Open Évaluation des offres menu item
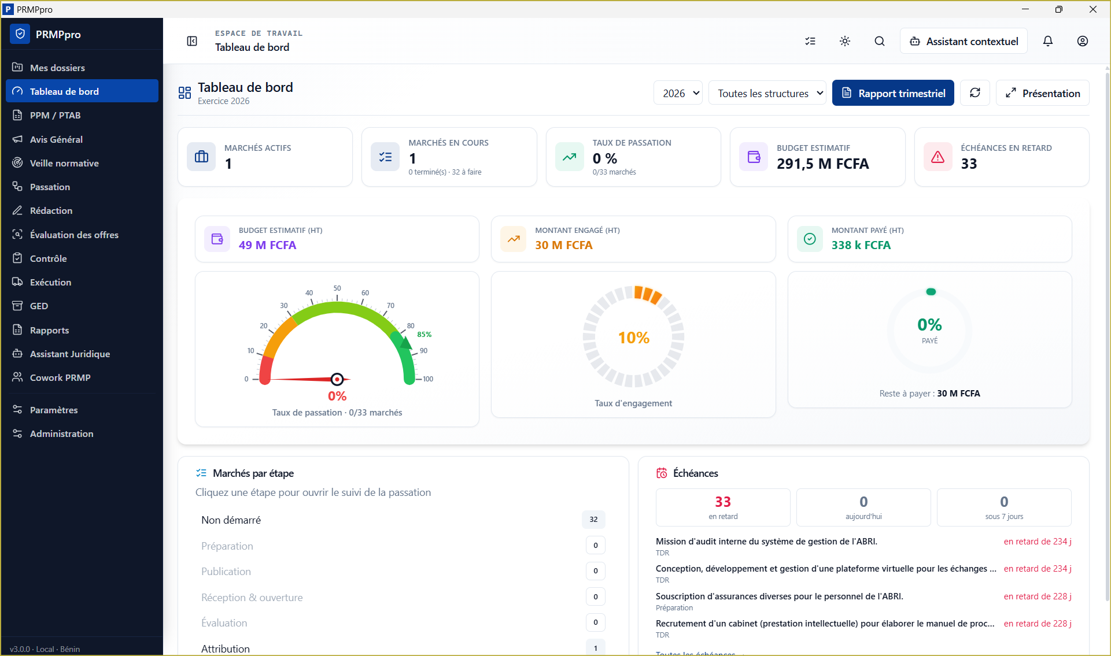 pos(82,235)
